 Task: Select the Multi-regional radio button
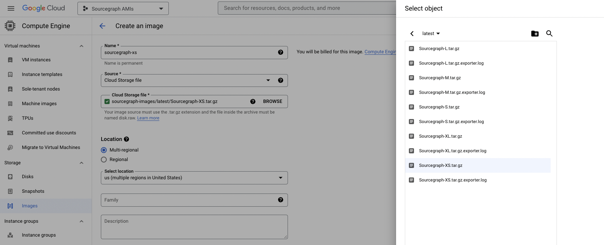click(104, 150)
